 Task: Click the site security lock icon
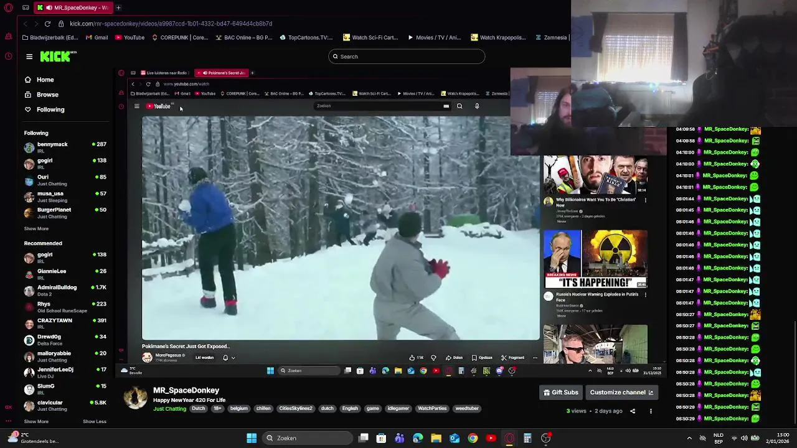[x=61, y=24]
